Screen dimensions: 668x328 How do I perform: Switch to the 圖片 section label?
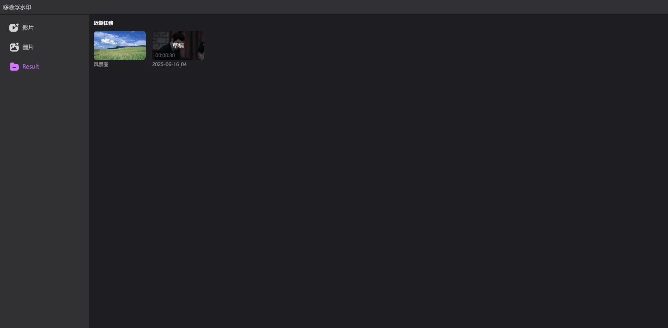coord(28,47)
